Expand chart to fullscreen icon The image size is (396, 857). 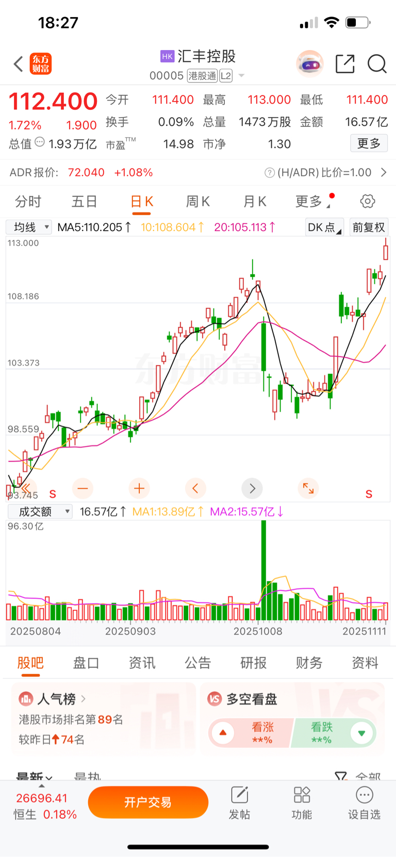tap(308, 488)
